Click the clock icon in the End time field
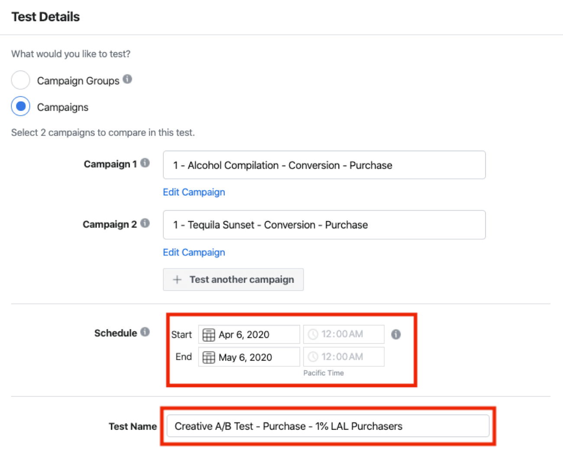Image resolution: width=563 pixels, height=454 pixels. (313, 356)
